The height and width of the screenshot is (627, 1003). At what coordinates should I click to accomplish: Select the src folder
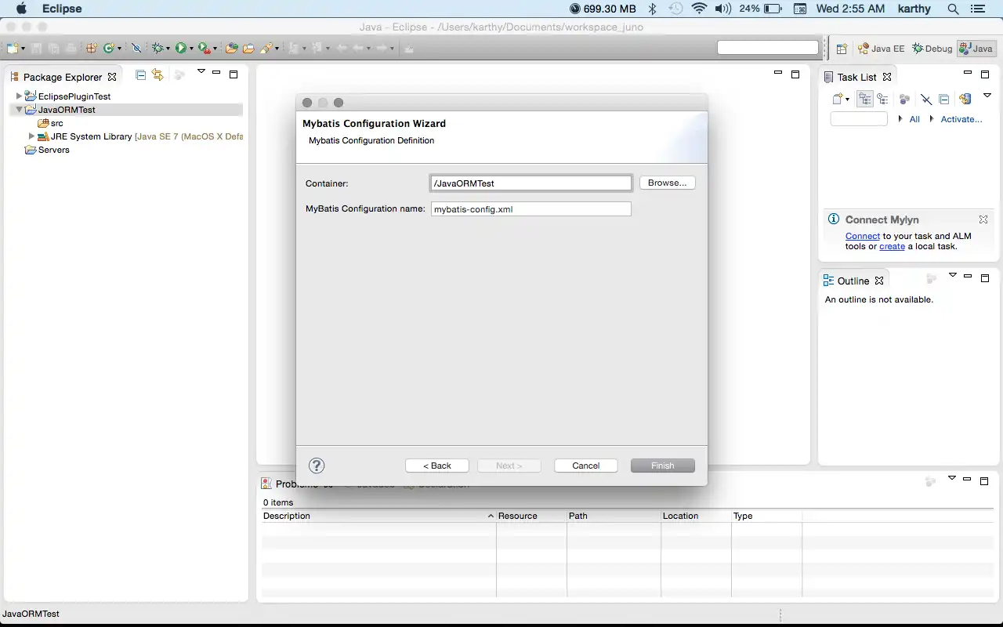tap(50, 123)
